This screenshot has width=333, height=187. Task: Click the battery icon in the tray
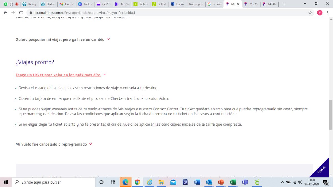coord(288,182)
